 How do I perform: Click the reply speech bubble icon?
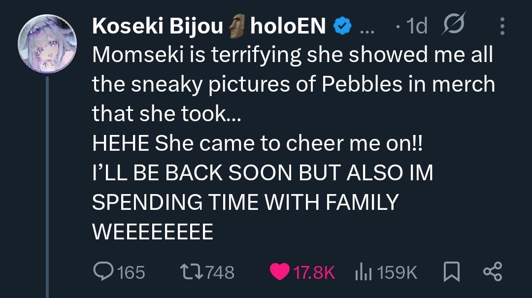coord(103,272)
